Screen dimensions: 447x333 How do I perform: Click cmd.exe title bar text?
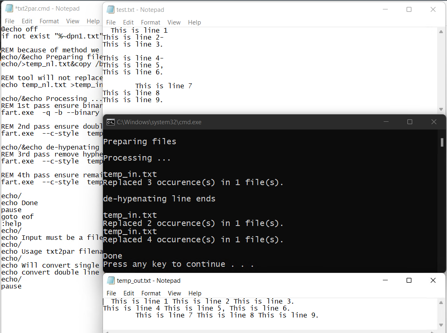coord(159,122)
